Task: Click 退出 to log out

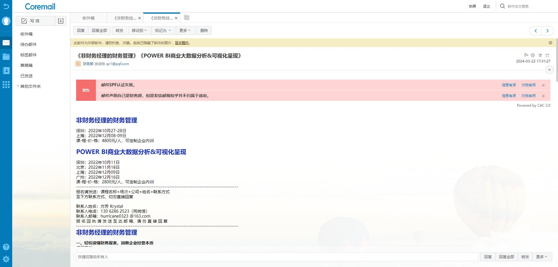Action: point(487,6)
